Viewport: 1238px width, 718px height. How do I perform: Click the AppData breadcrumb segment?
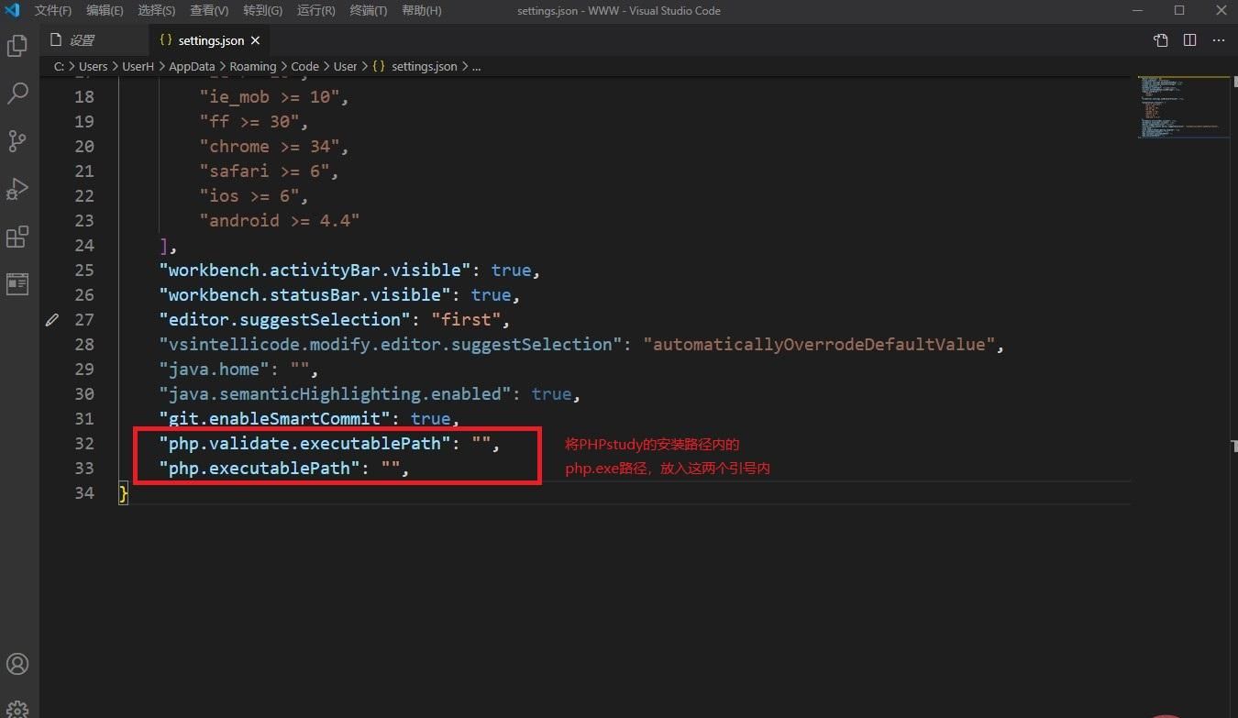pyautogui.click(x=192, y=66)
